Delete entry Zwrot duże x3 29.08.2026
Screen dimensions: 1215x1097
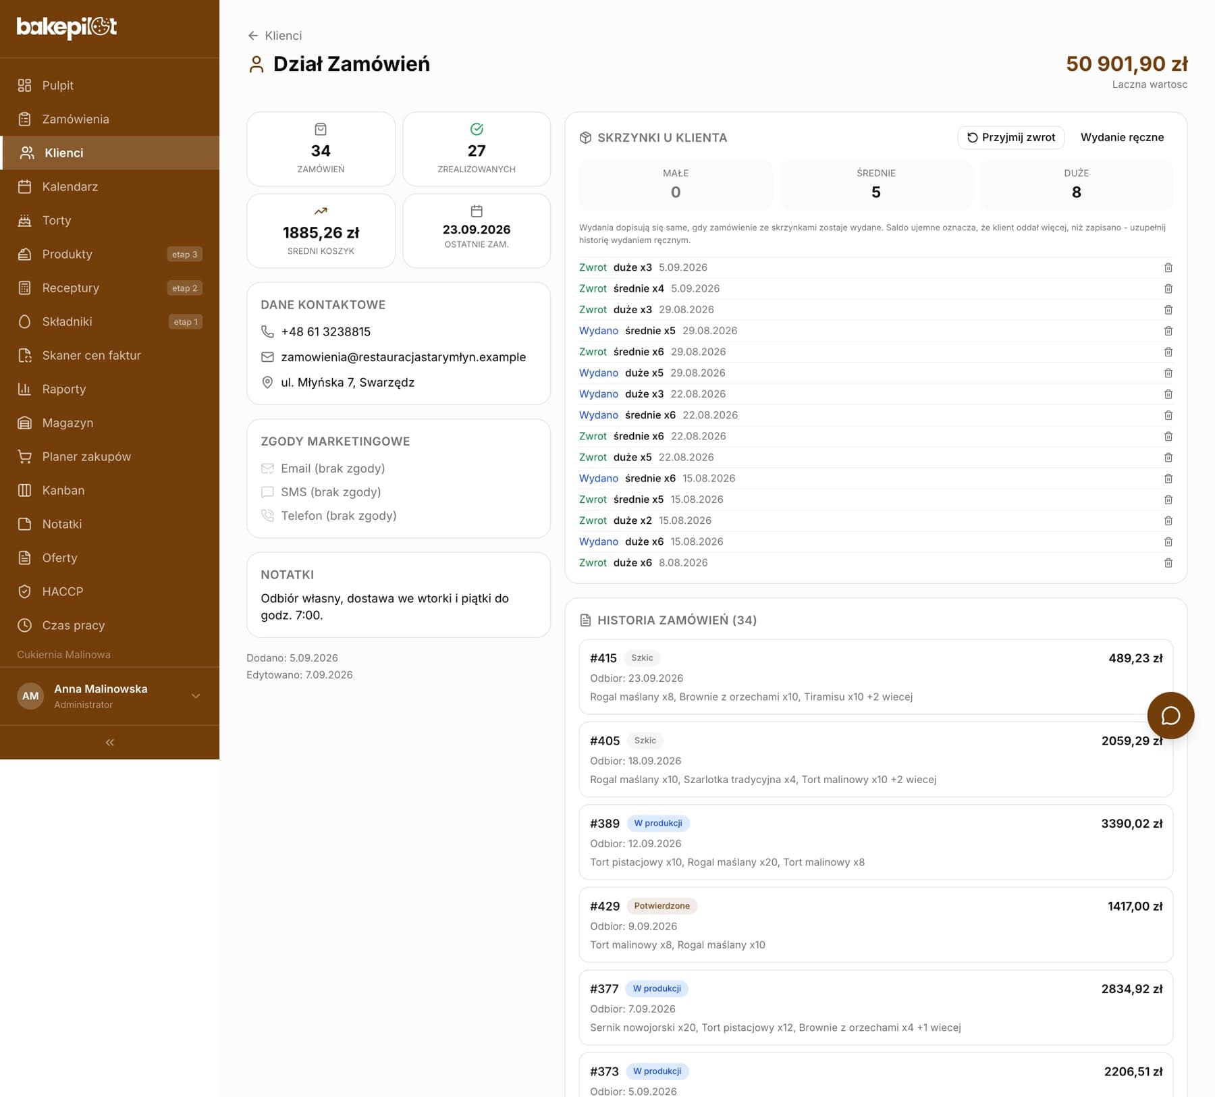(1168, 309)
